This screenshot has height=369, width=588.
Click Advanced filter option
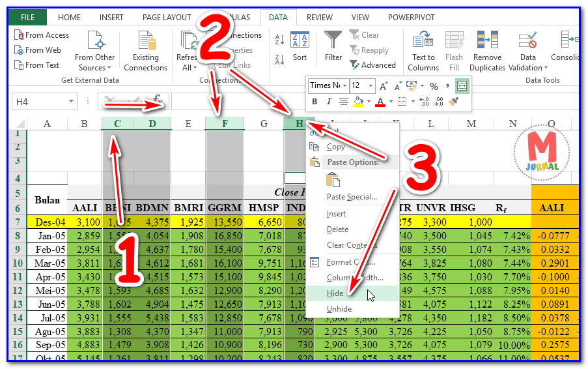[373, 65]
